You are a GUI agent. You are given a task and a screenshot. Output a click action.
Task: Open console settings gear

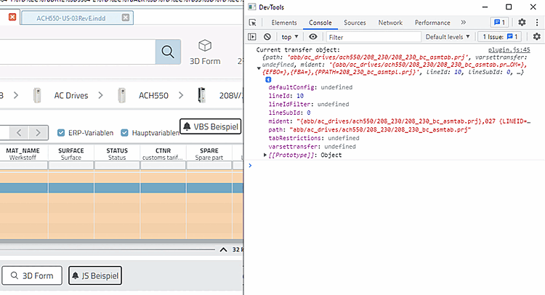pyautogui.click(x=537, y=36)
